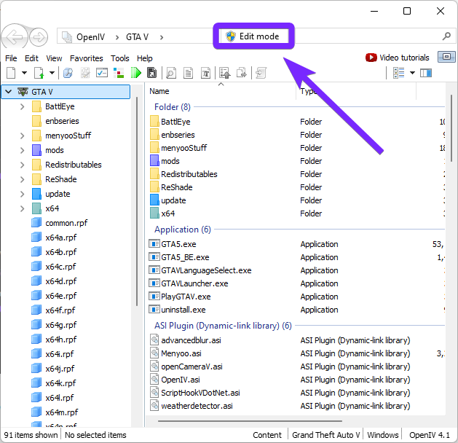Screen dimensions: 458x443
Task: Click the export file arrow toolbar icon
Action: click(x=242, y=73)
